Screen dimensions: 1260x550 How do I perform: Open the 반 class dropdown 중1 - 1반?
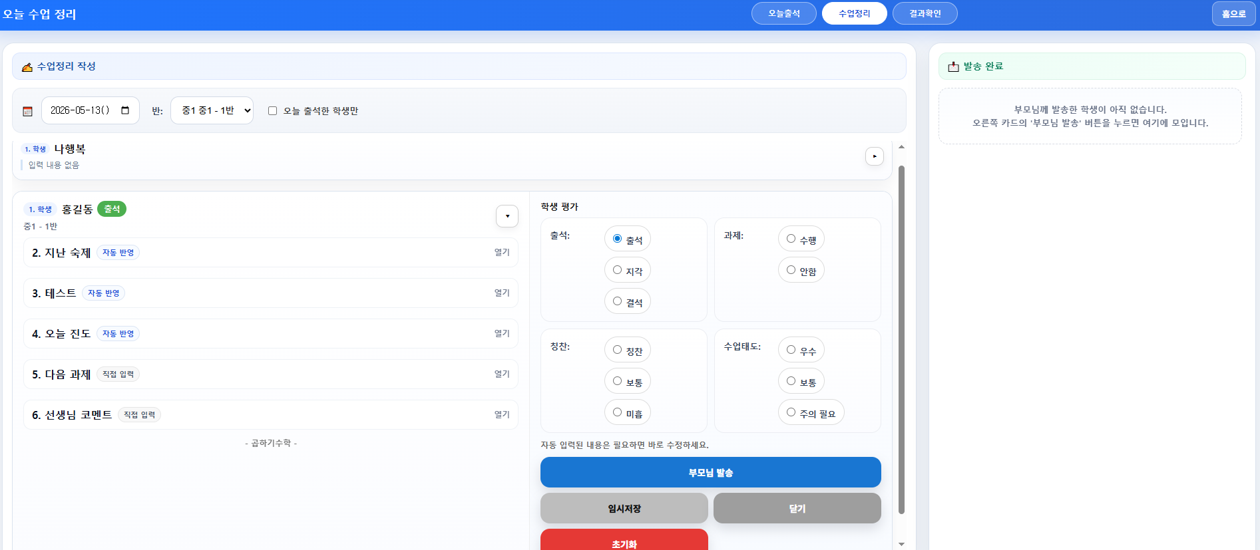(212, 110)
